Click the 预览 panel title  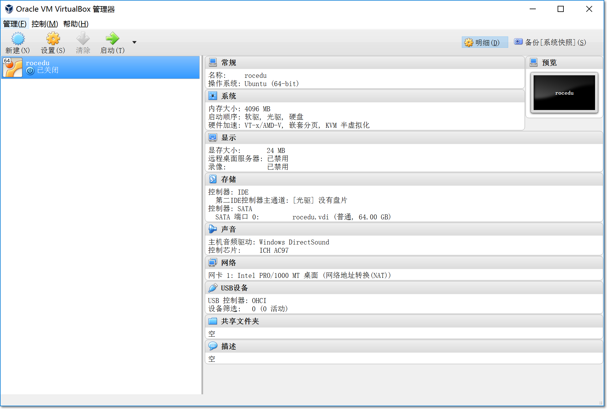[x=549, y=62]
